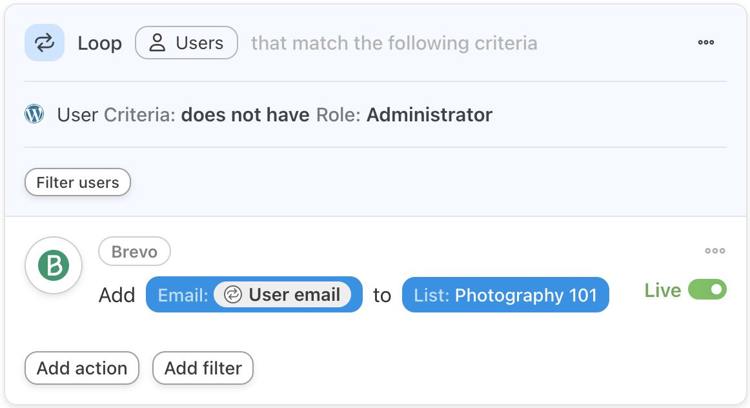
Task: Click 'that match the following criteria' text
Action: (x=394, y=43)
